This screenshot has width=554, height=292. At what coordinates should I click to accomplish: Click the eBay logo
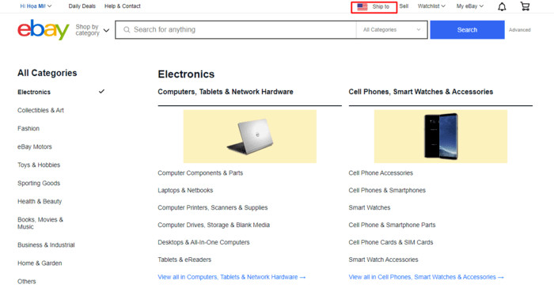pyautogui.click(x=43, y=29)
